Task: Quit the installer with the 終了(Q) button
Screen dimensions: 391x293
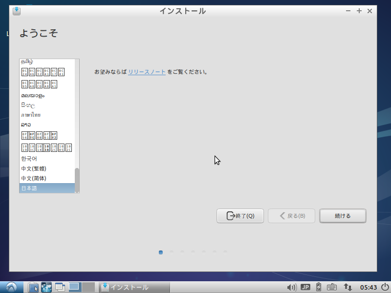Action: click(x=240, y=216)
